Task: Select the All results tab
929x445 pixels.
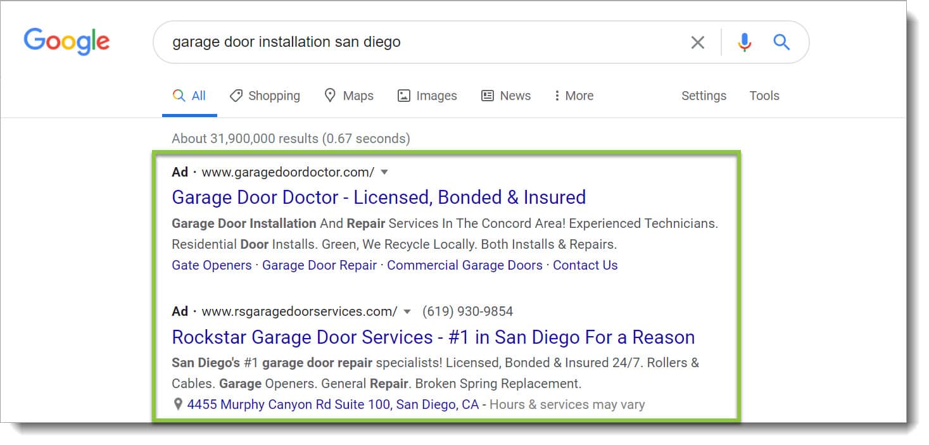Action: pyautogui.click(x=189, y=96)
